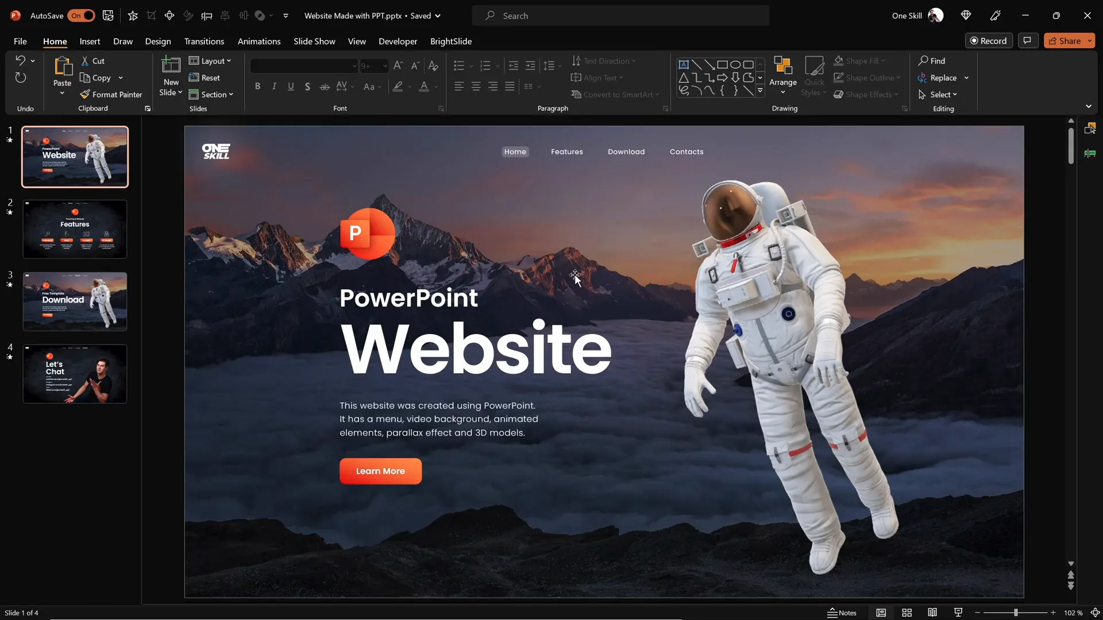Viewport: 1103px width, 620px height.
Task: Click the Features menu link on slide
Action: (566, 152)
